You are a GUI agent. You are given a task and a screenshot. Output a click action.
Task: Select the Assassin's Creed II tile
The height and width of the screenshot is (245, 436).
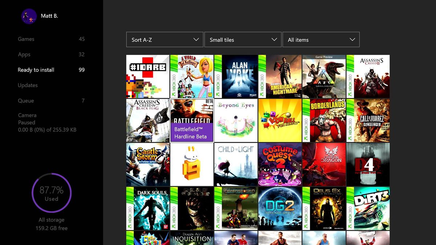(368, 76)
